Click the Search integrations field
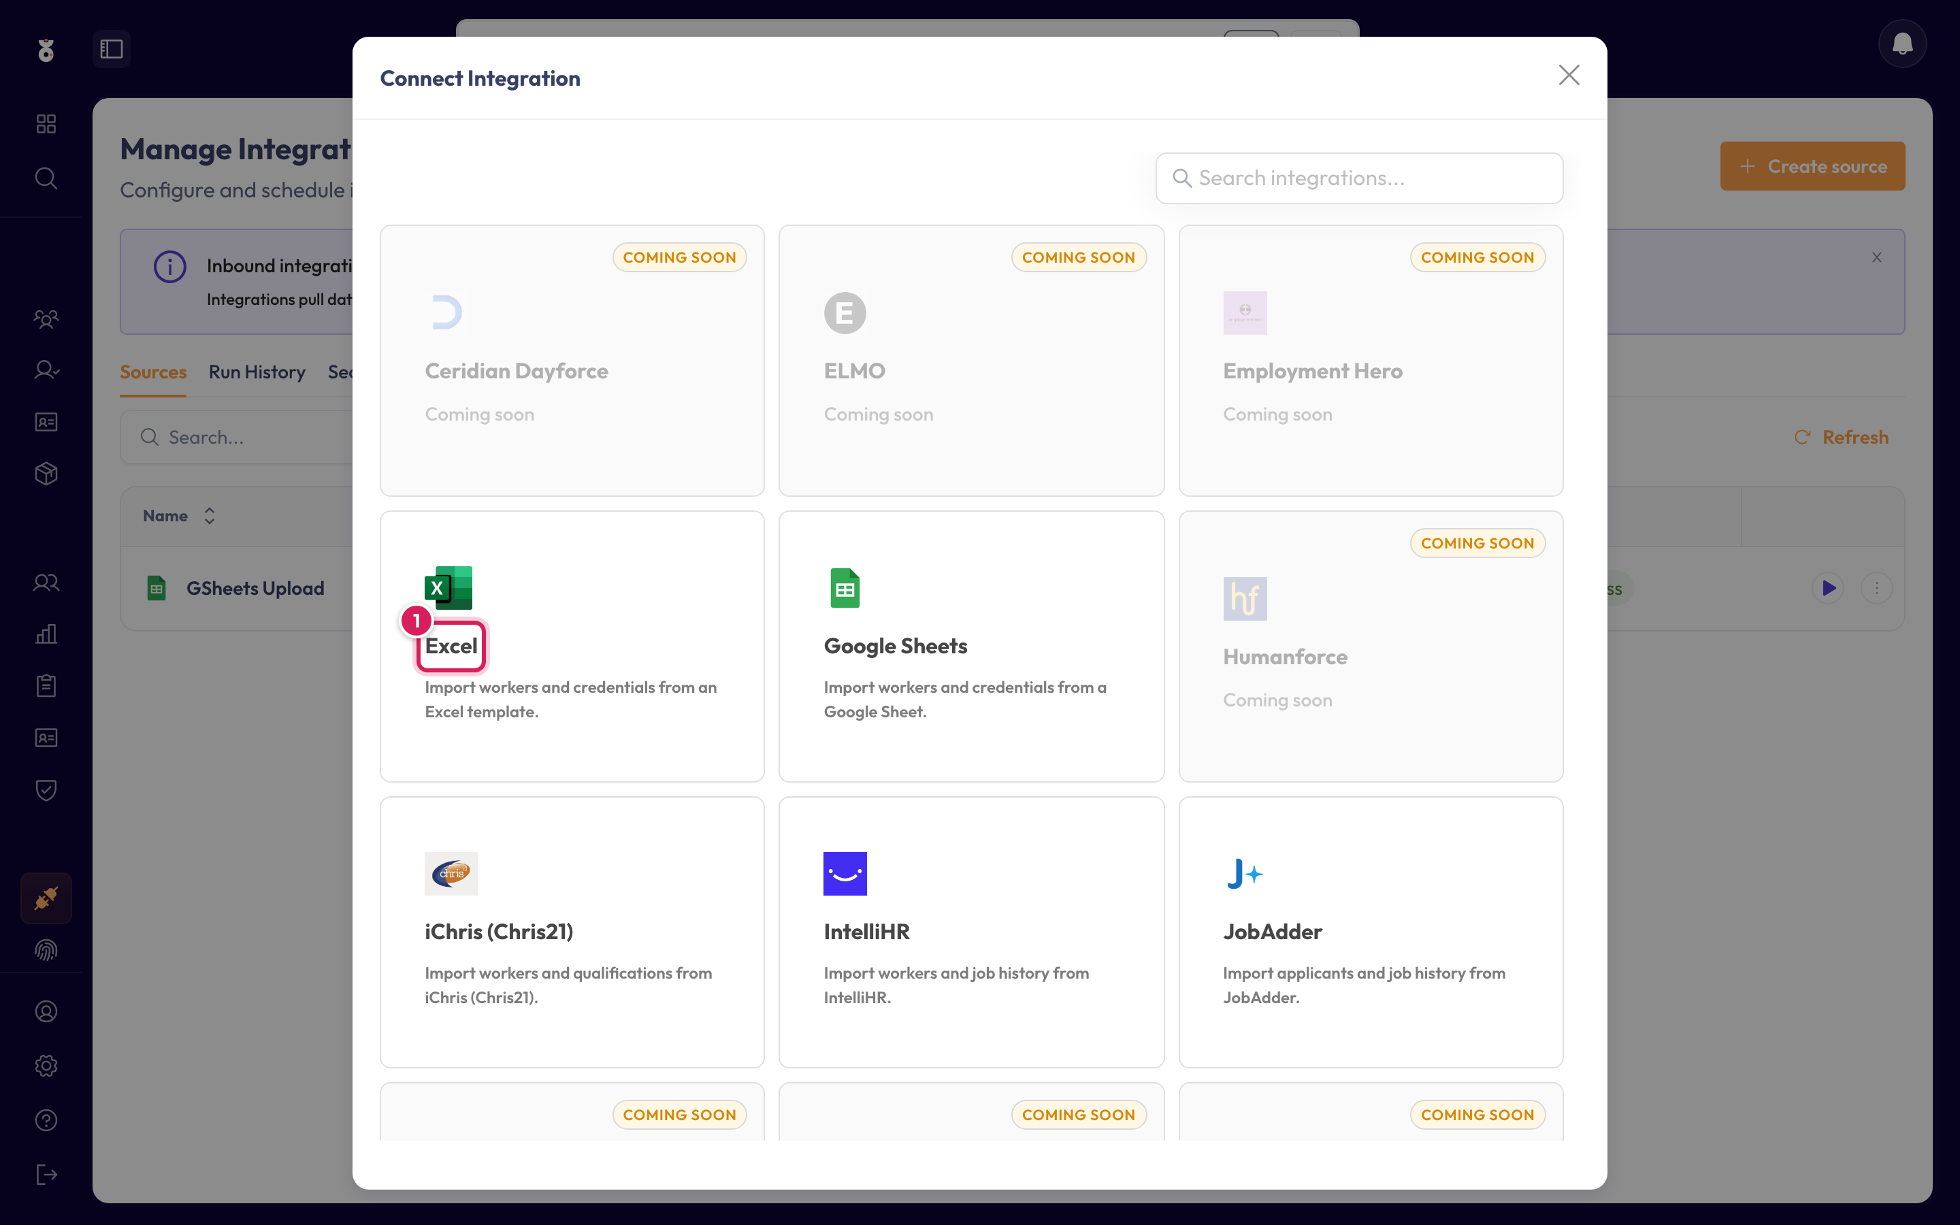The width and height of the screenshot is (1960, 1225). 1359,178
